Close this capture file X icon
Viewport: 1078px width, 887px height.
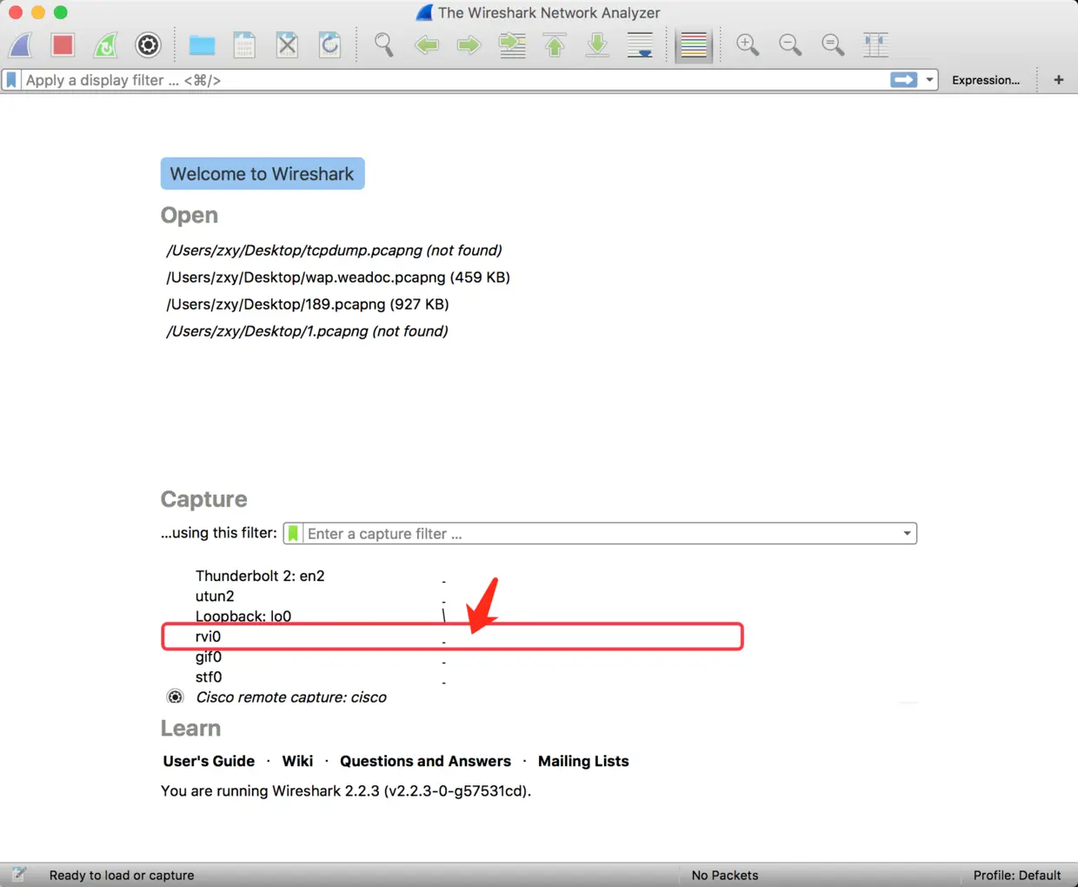287,44
